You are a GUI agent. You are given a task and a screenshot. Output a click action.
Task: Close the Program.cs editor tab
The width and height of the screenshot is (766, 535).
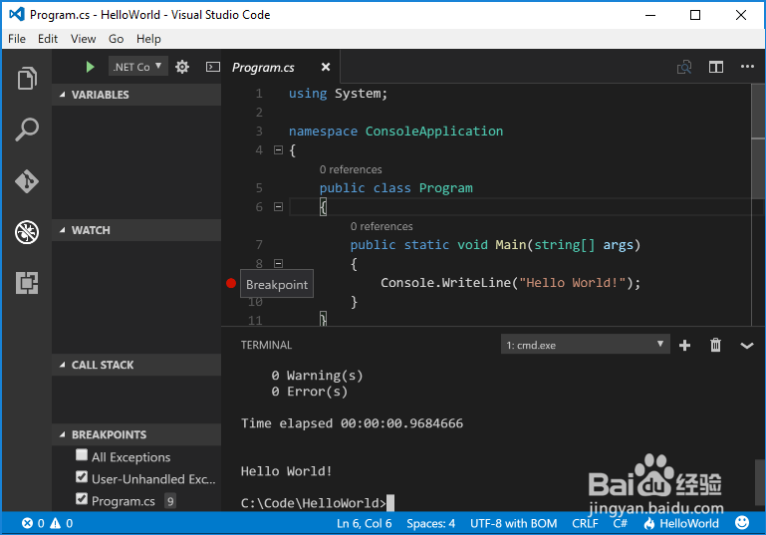point(326,67)
